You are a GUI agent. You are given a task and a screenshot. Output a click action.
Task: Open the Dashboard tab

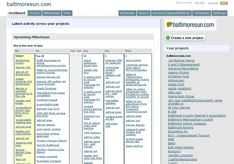point(17,13)
